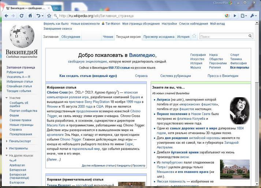
Task: Open the new browser tab button
Action: pos(56,8)
